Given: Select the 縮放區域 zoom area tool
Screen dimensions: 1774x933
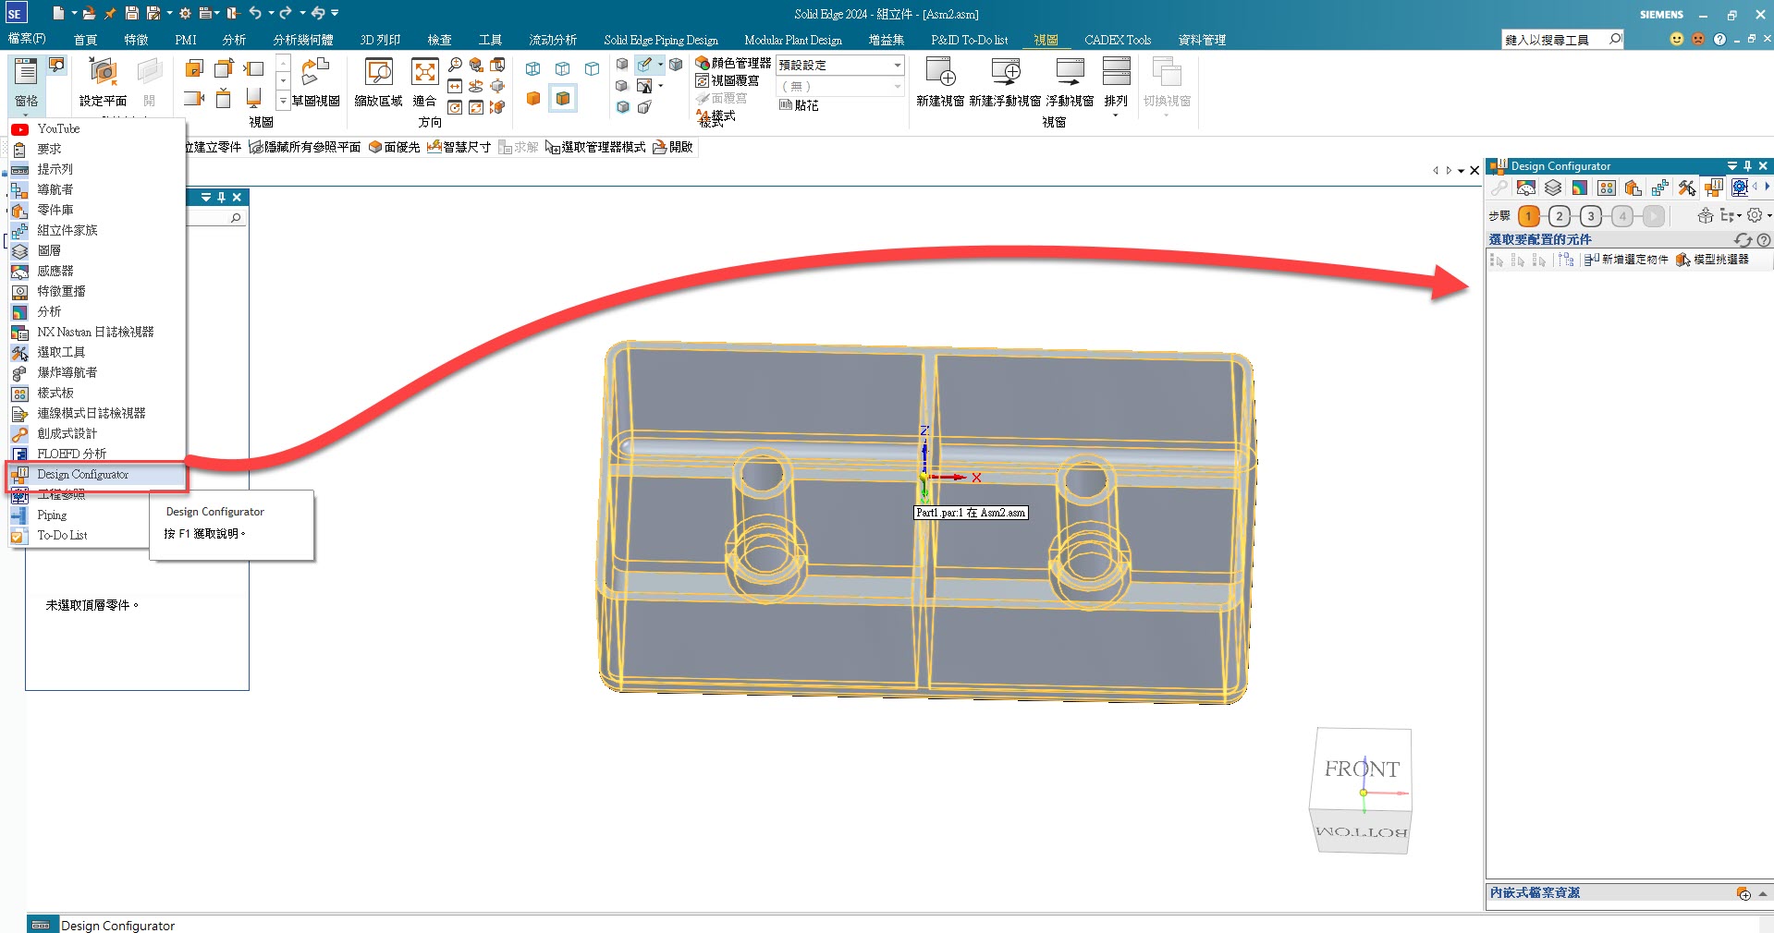Looking at the screenshot, I should [x=378, y=83].
